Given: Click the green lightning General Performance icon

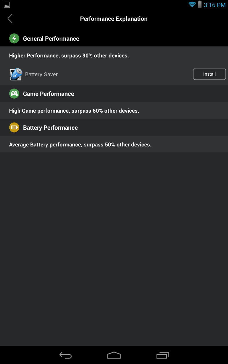Looking at the screenshot, I should tap(14, 38).
